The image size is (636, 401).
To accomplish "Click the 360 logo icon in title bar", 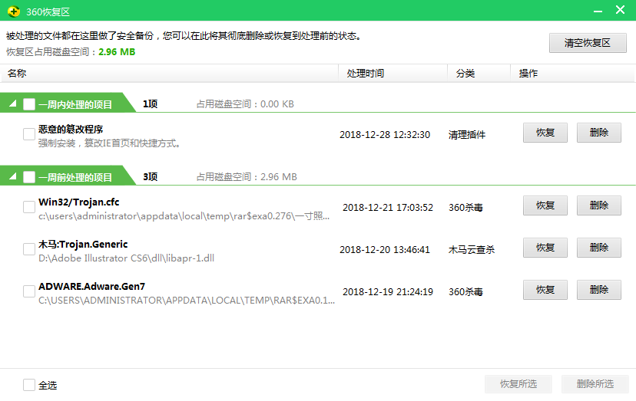I will [x=14, y=12].
